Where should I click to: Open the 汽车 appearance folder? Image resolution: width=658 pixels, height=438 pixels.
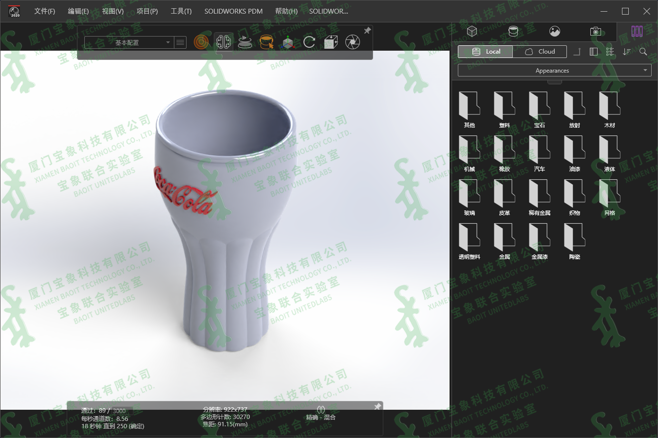pyautogui.click(x=540, y=153)
